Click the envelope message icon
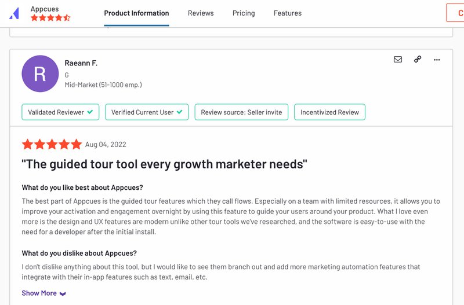464x305 pixels. click(398, 59)
